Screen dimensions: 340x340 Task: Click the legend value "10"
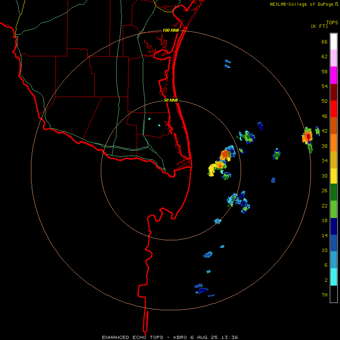[x=325, y=250]
